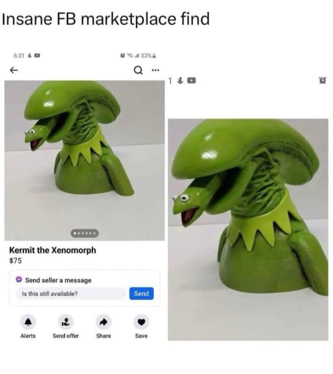333x374 pixels.
Task: Tap the Messenger icon beside Send seller message
Action: pos(19,280)
